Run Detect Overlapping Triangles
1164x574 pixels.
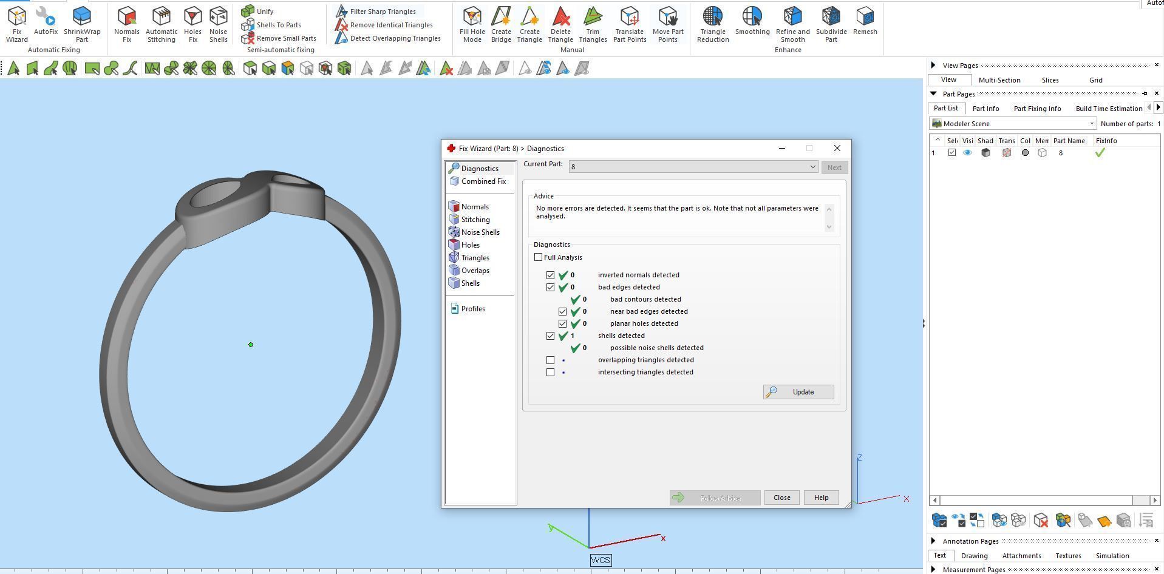[x=388, y=38]
